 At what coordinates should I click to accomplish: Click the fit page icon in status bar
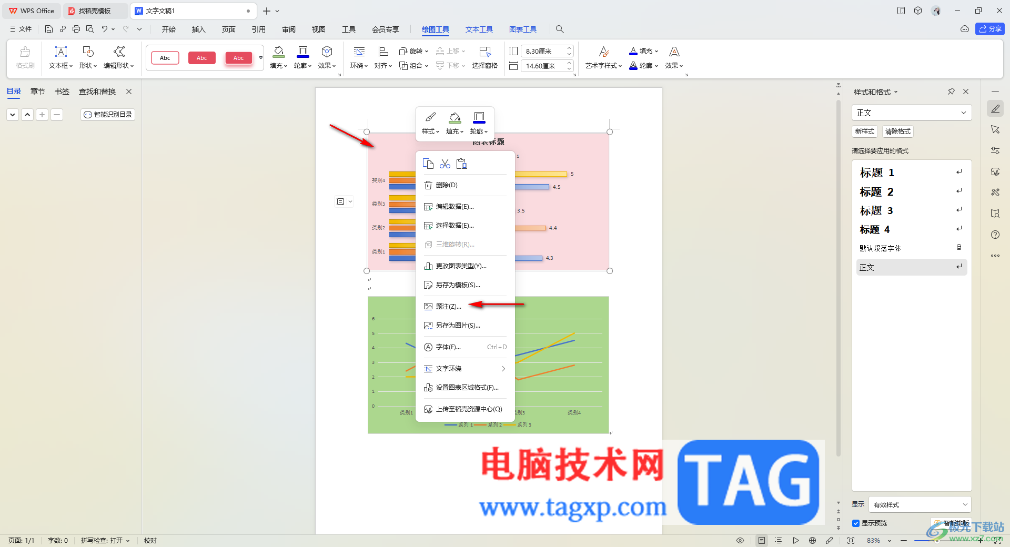[x=851, y=541]
